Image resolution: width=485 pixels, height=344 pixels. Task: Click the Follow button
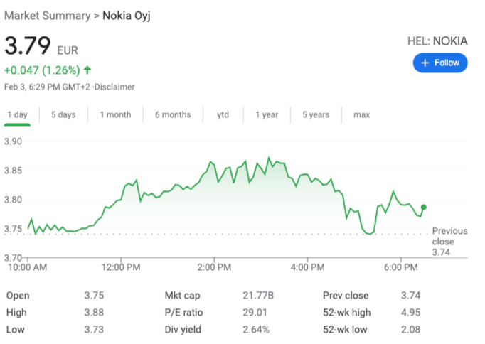click(439, 63)
